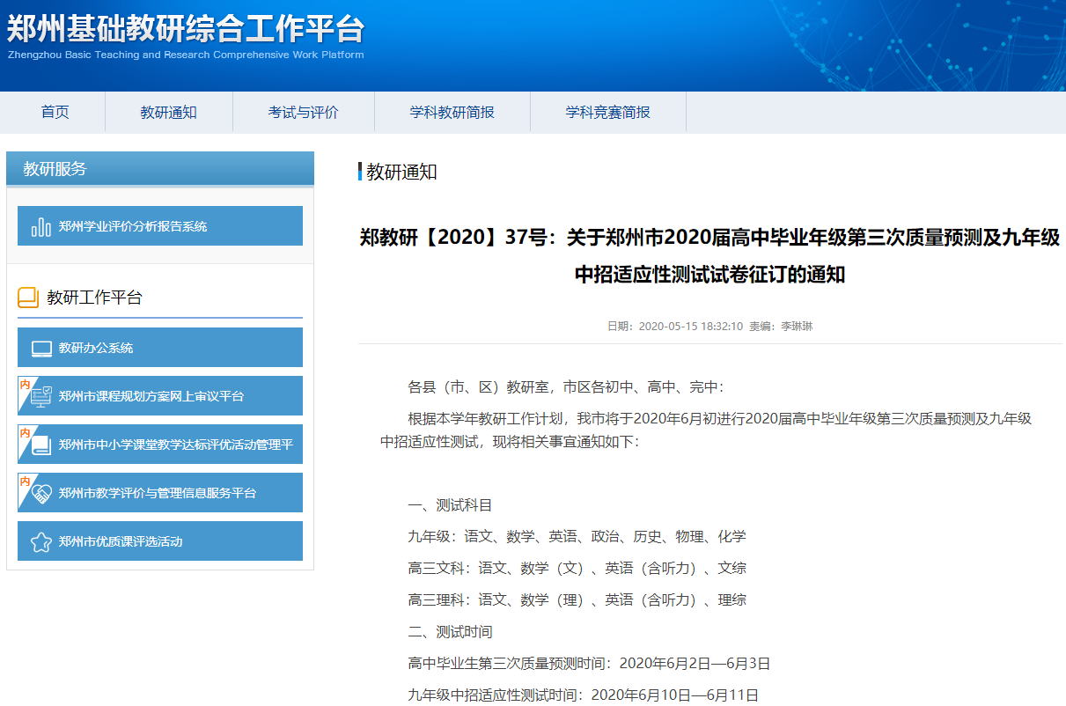Viewport: 1066px width, 706px height.
Task: Click the bar chart icon for 郑州学业评价分析报告系统
Action: click(41, 227)
